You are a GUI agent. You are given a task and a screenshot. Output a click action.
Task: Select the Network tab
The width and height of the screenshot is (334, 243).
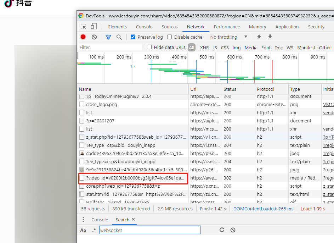tap(196, 27)
